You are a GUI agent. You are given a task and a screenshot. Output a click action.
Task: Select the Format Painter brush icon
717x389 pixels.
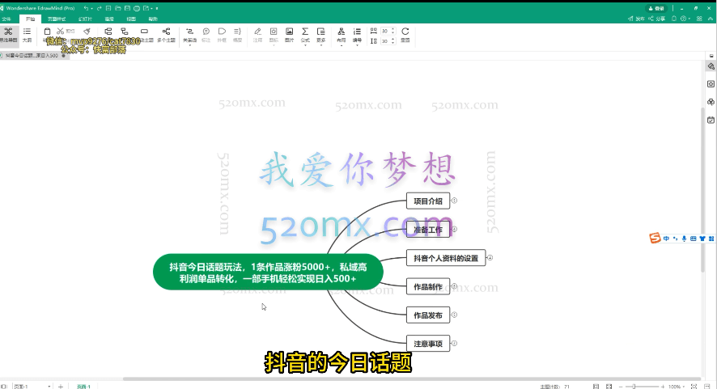87,31
